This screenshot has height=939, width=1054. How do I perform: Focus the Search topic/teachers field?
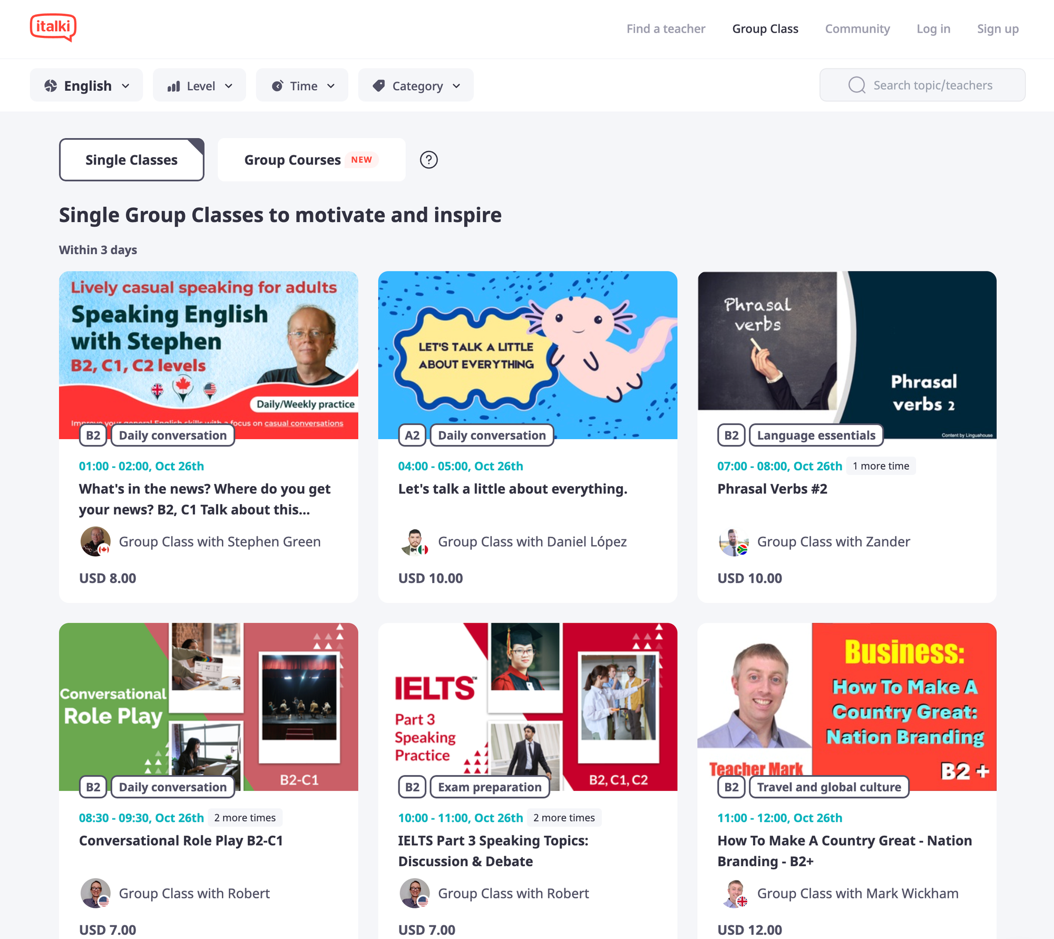coord(922,85)
